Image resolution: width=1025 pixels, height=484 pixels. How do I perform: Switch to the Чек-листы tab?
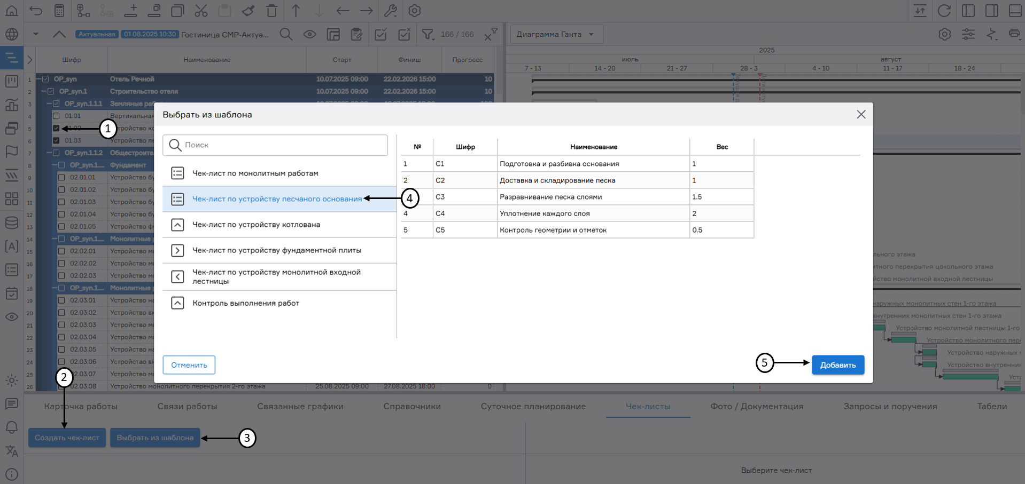[648, 406]
